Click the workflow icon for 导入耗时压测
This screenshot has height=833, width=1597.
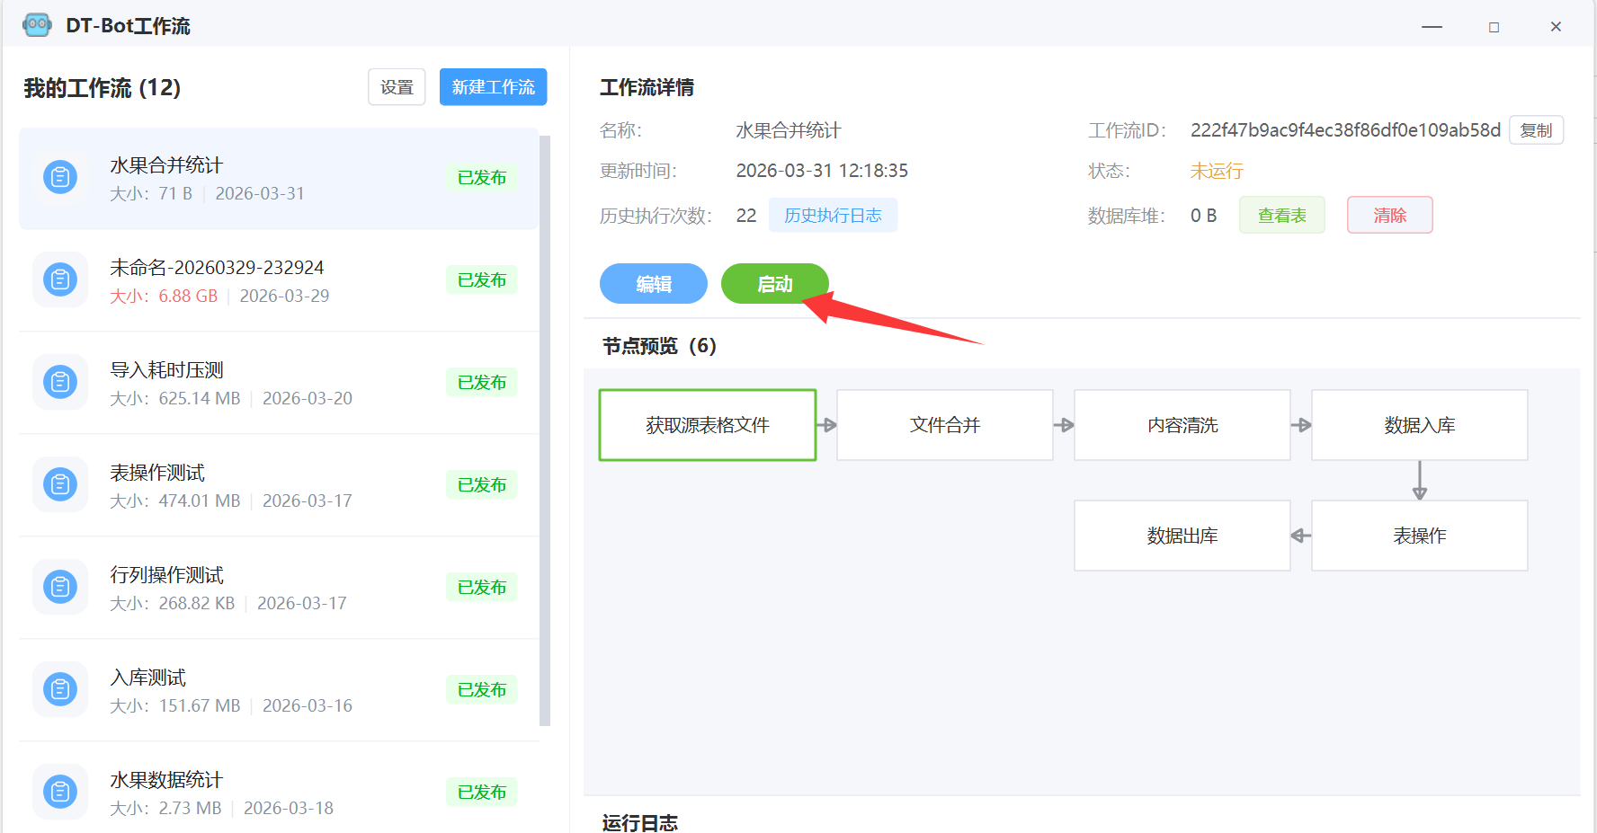tap(60, 383)
